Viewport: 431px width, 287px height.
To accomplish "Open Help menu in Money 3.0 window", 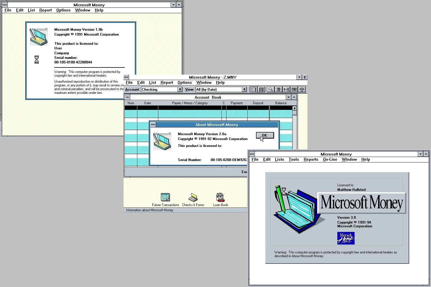I will (x=366, y=159).
